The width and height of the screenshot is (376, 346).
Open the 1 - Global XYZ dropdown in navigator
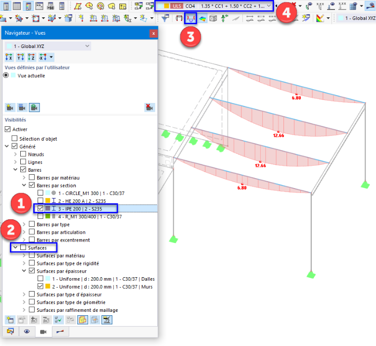pos(47,46)
